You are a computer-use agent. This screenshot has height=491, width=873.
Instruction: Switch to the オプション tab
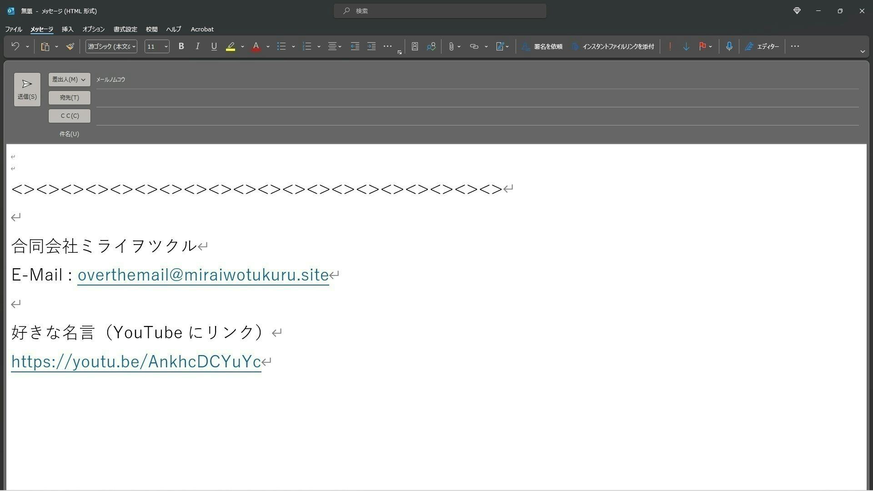click(x=93, y=29)
